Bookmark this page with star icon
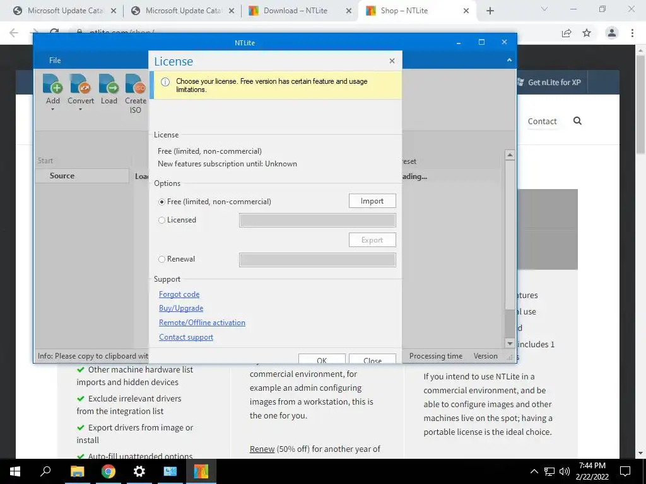Screen dimensions: 646x484 tap(587, 33)
